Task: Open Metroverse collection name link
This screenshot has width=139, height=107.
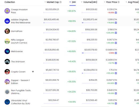Action: [17, 51]
